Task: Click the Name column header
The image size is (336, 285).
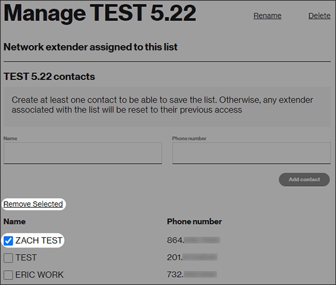Action: pos(14,222)
